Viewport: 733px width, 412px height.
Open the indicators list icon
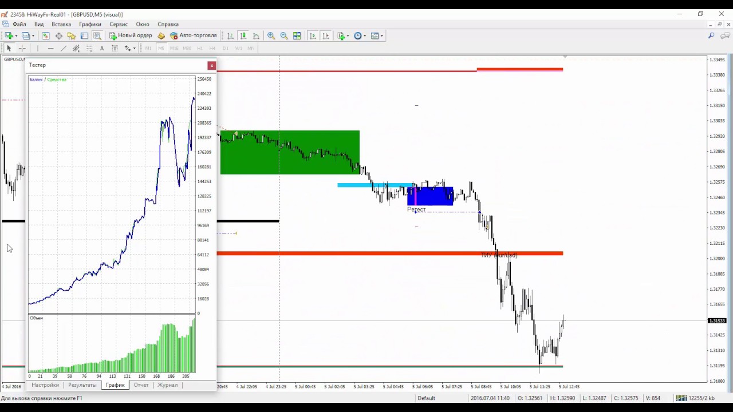341,35
